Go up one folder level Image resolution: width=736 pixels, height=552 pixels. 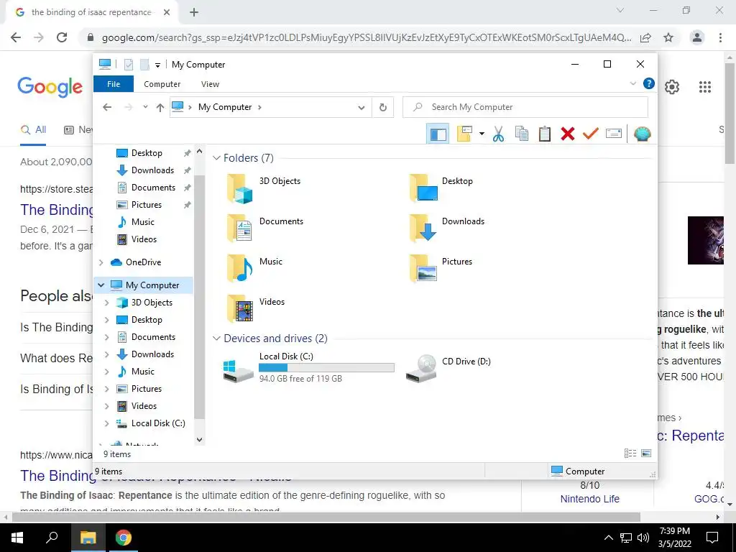pos(160,108)
